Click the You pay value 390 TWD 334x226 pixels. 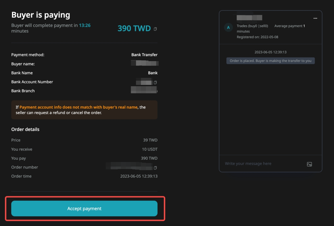(149, 158)
